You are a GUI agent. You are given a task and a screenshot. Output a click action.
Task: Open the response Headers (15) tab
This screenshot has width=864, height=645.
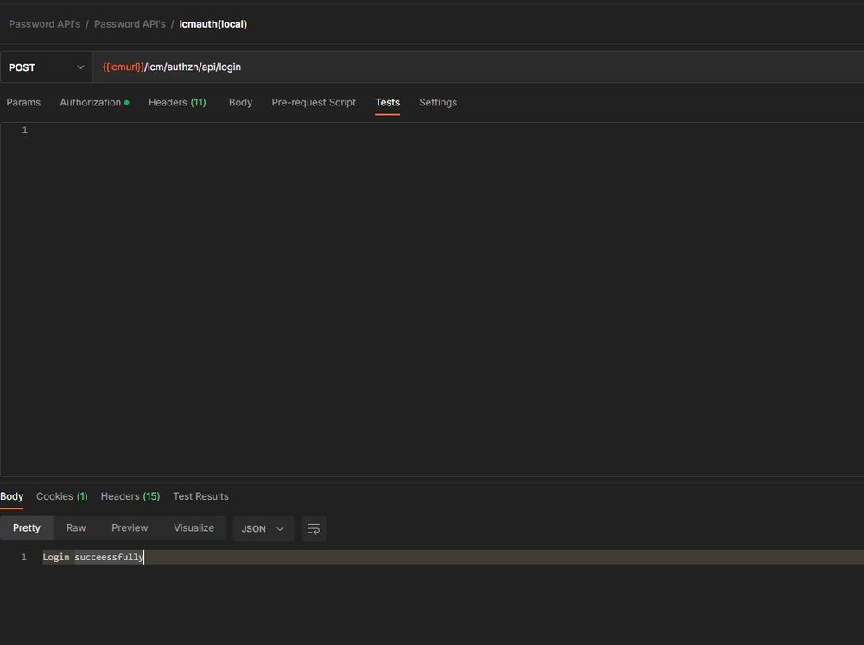click(130, 496)
